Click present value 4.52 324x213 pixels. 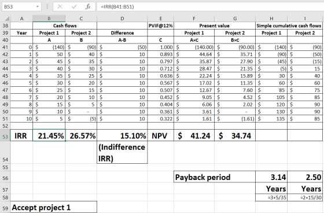(x=235, y=97)
